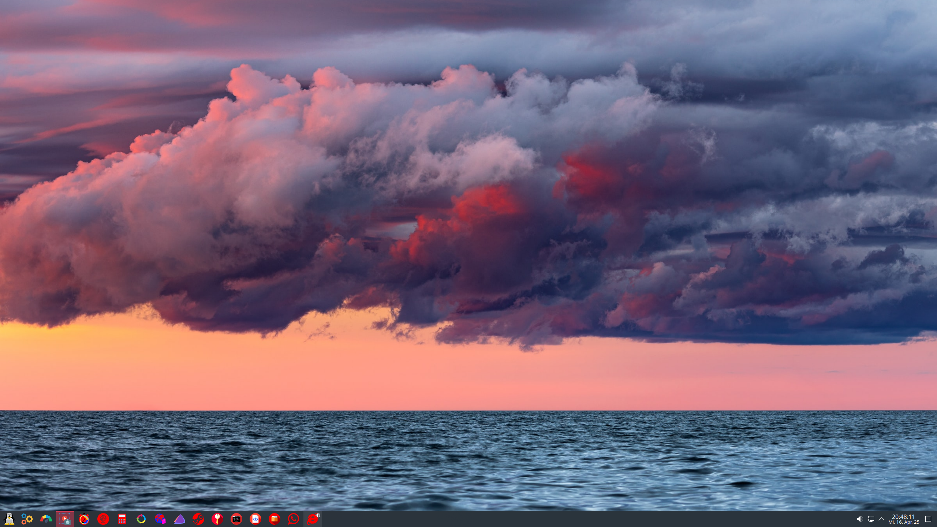Screen dimensions: 937x527
Task: Launch the speedometer gauge app
Action: (46, 519)
